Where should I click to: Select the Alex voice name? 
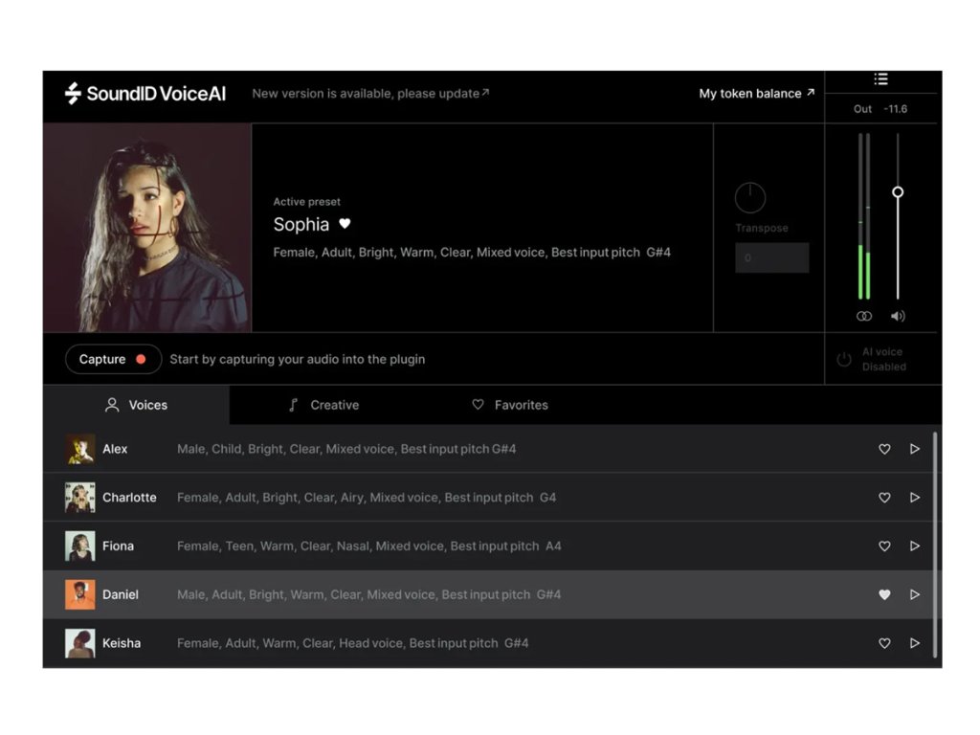tap(115, 449)
